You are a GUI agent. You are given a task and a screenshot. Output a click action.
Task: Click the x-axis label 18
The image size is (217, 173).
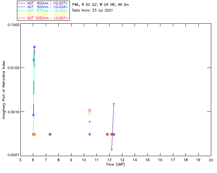click(x=185, y=160)
